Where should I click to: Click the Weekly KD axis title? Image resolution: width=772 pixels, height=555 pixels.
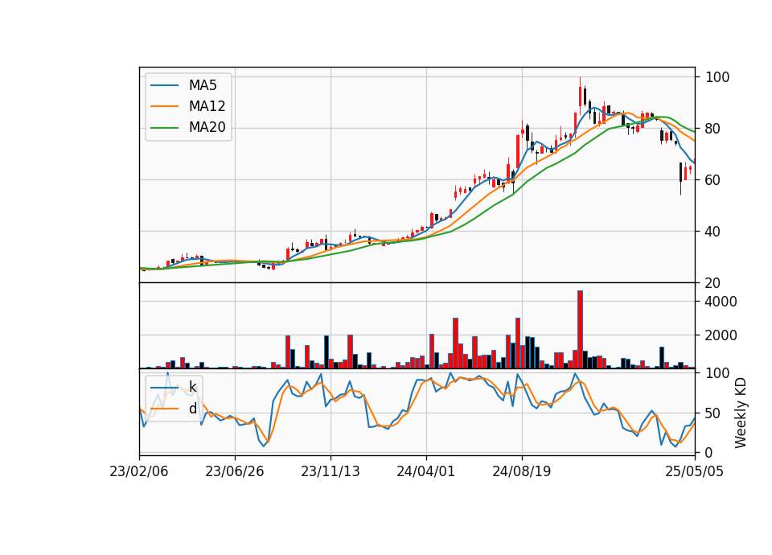[741, 413]
